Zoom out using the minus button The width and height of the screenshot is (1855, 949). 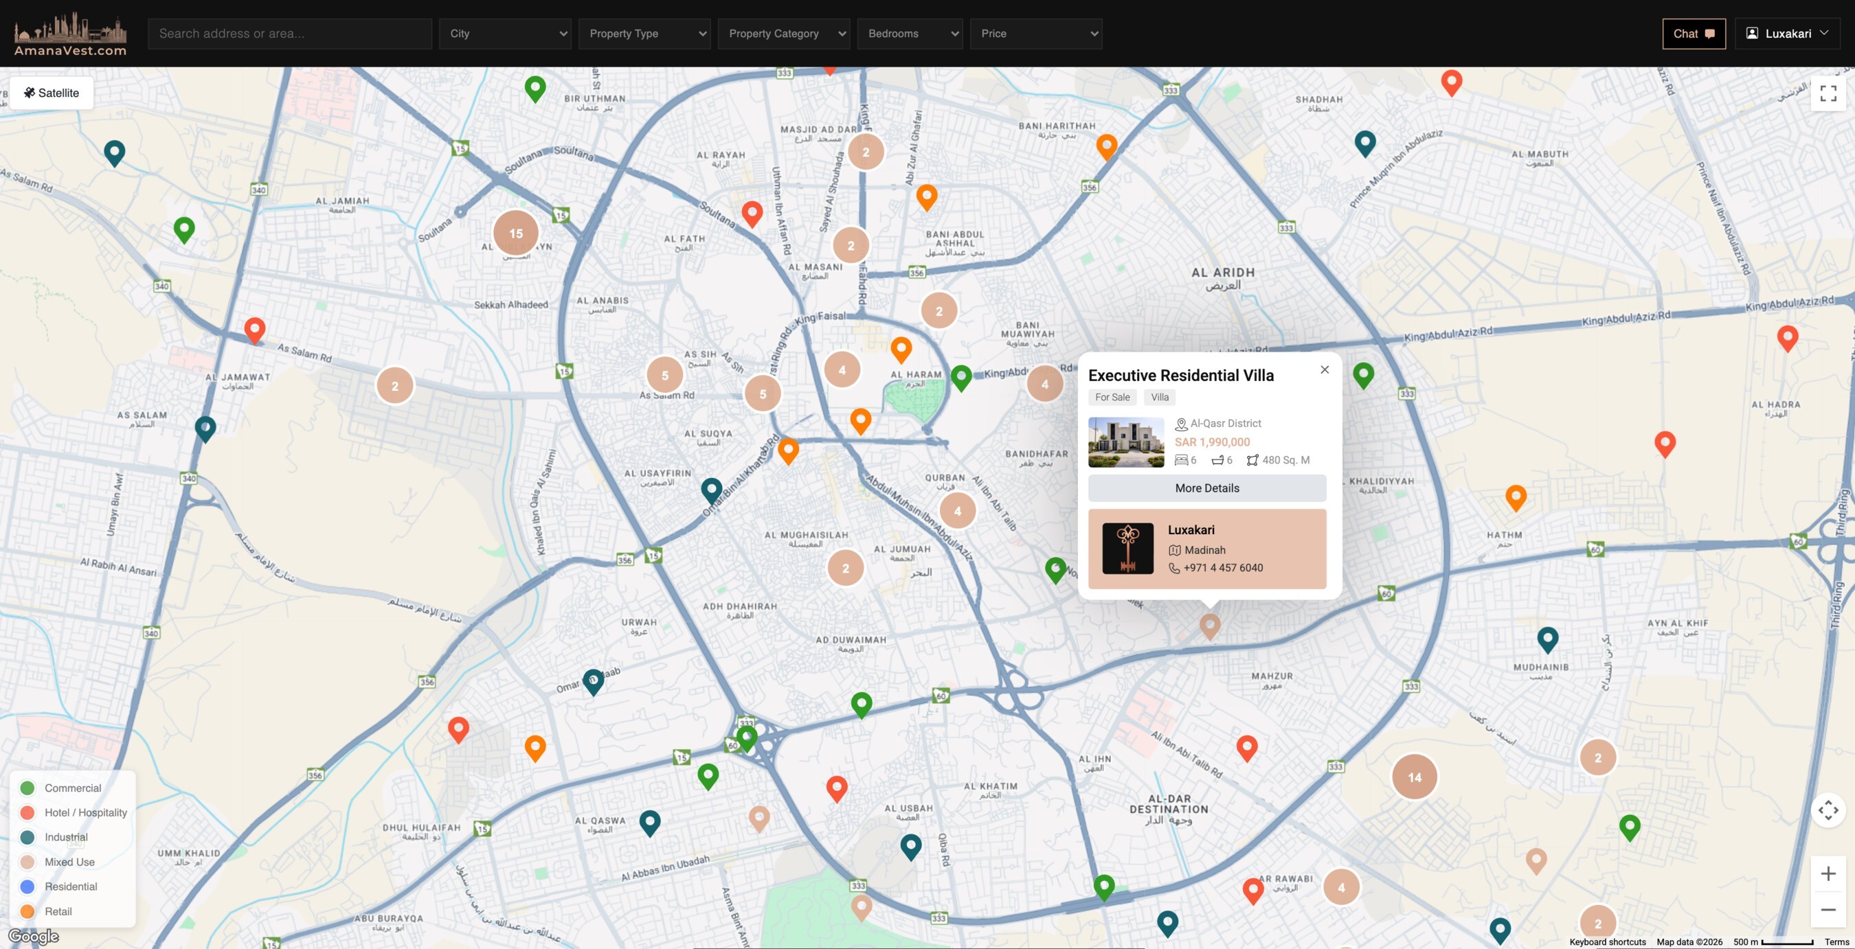point(1828,909)
